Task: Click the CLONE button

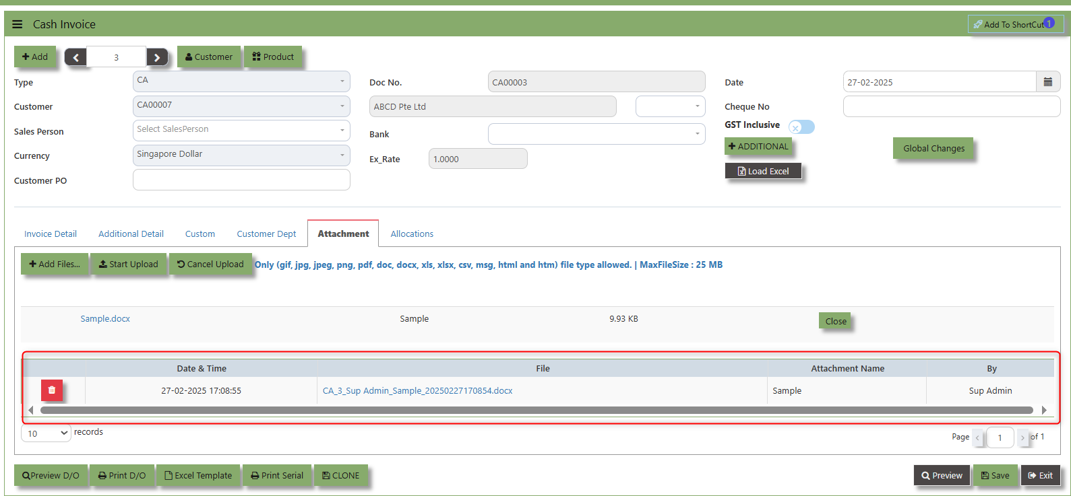Action: click(x=341, y=475)
